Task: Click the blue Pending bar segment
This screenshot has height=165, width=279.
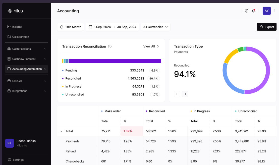Action: click(67, 61)
